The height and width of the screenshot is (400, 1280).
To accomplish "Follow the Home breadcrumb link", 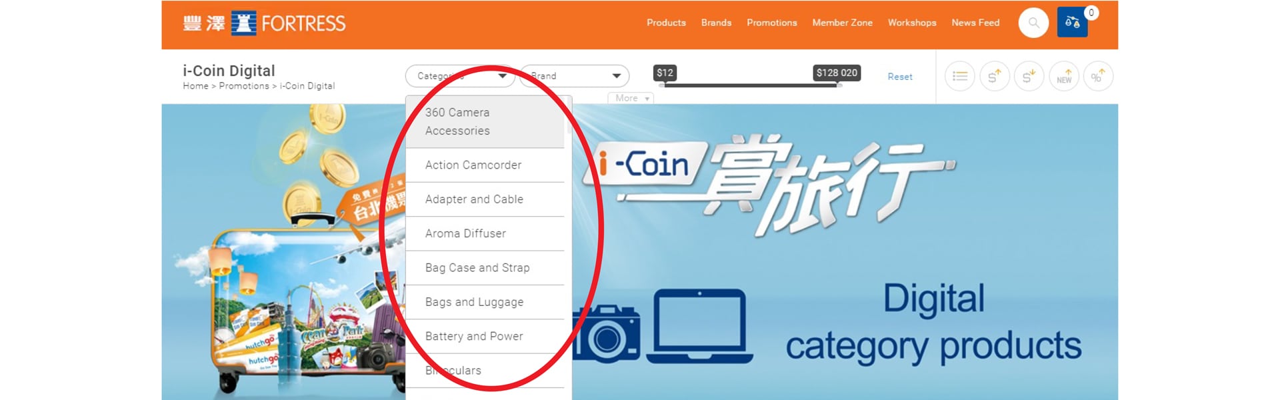I will coord(195,86).
